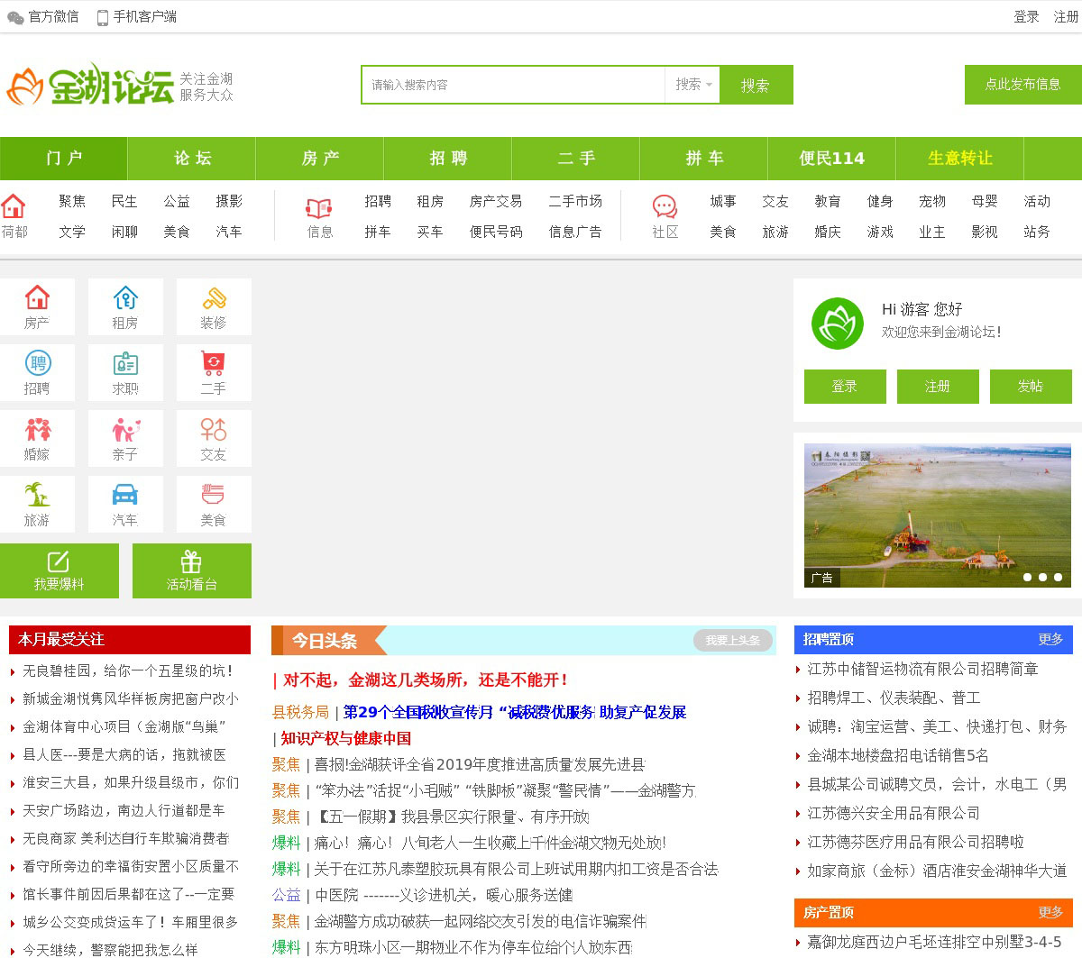Click the 点此发布信息 button
The image size is (1082, 958).
[x=1022, y=85]
